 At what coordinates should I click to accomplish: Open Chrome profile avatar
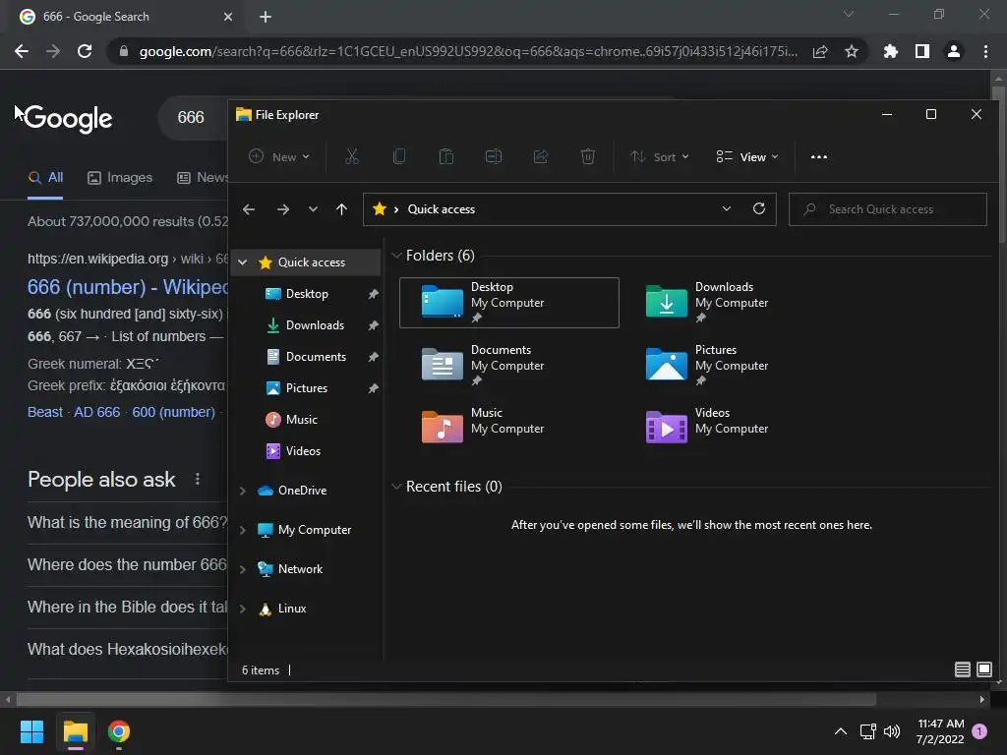click(x=954, y=51)
